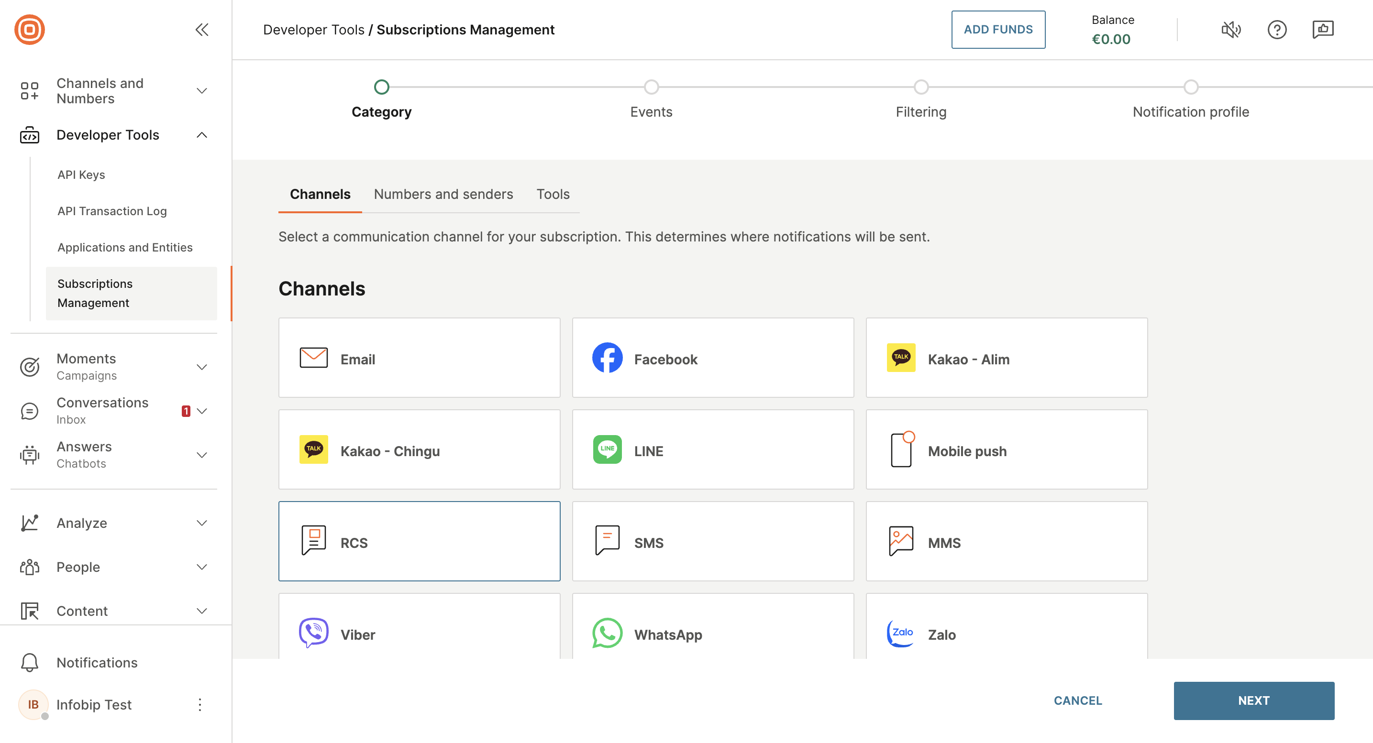Image resolution: width=1373 pixels, height=743 pixels.
Task: Click the Answers chatbot icon
Action: pyautogui.click(x=29, y=455)
